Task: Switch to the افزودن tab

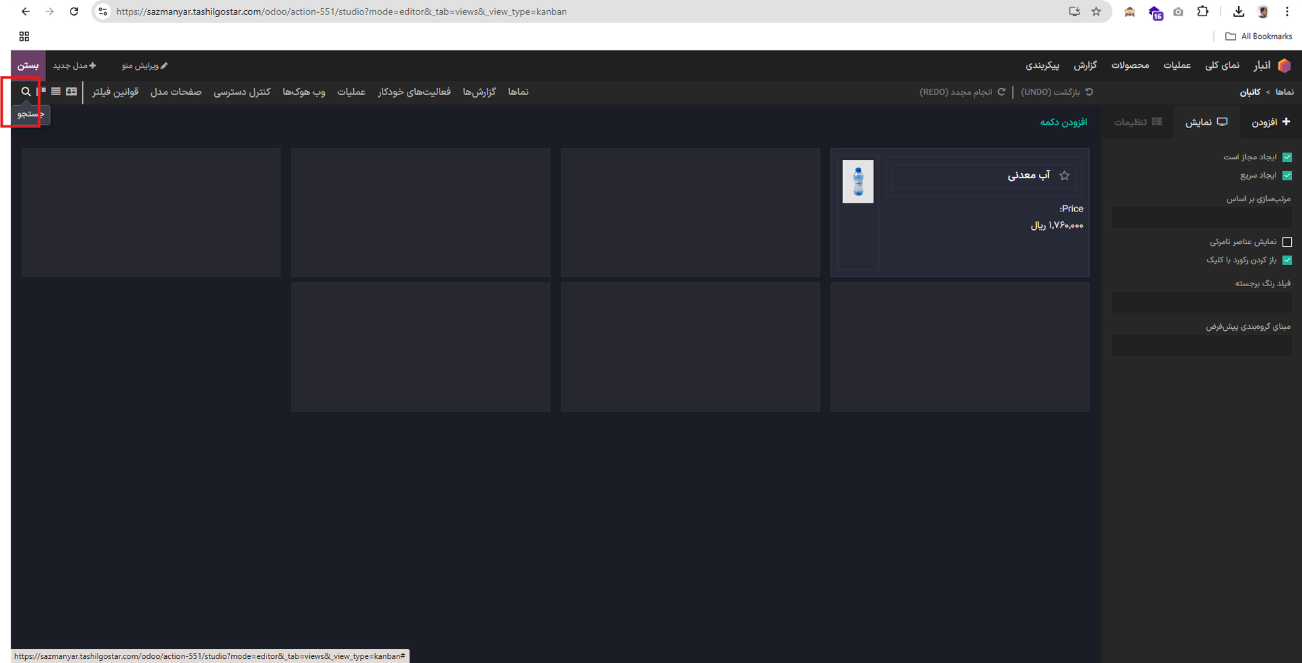Action: pos(1270,122)
